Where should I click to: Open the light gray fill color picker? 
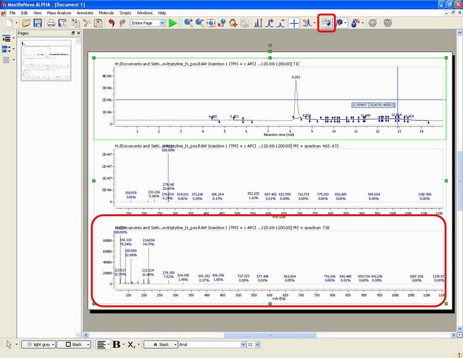[39, 345]
